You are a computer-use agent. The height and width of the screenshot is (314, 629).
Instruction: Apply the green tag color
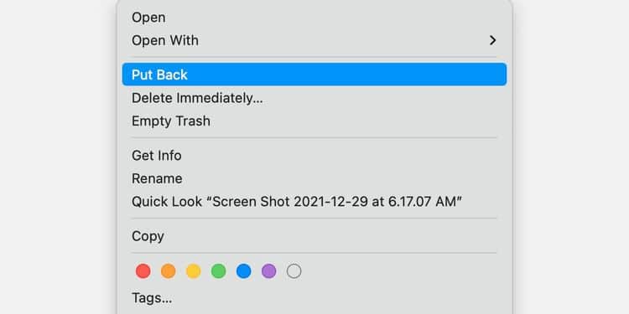pyautogui.click(x=219, y=271)
